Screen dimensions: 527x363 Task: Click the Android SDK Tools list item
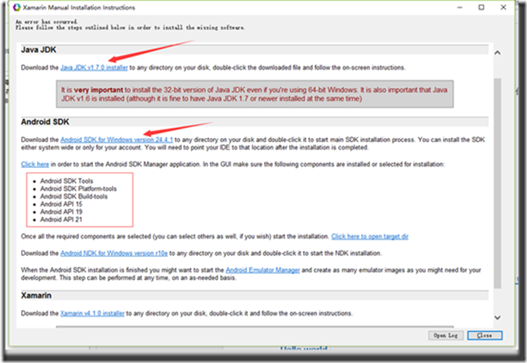pos(66,181)
